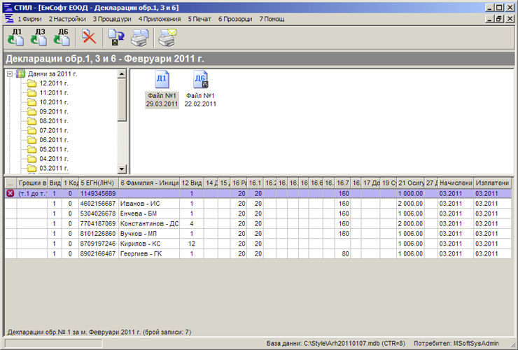
Task: Open the 06.2011 г. folder
Action: [53, 140]
